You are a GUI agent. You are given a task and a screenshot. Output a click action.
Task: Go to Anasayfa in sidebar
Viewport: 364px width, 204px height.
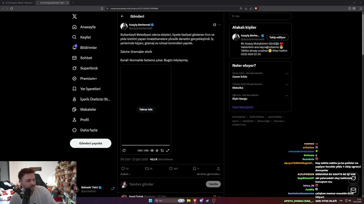click(84, 27)
